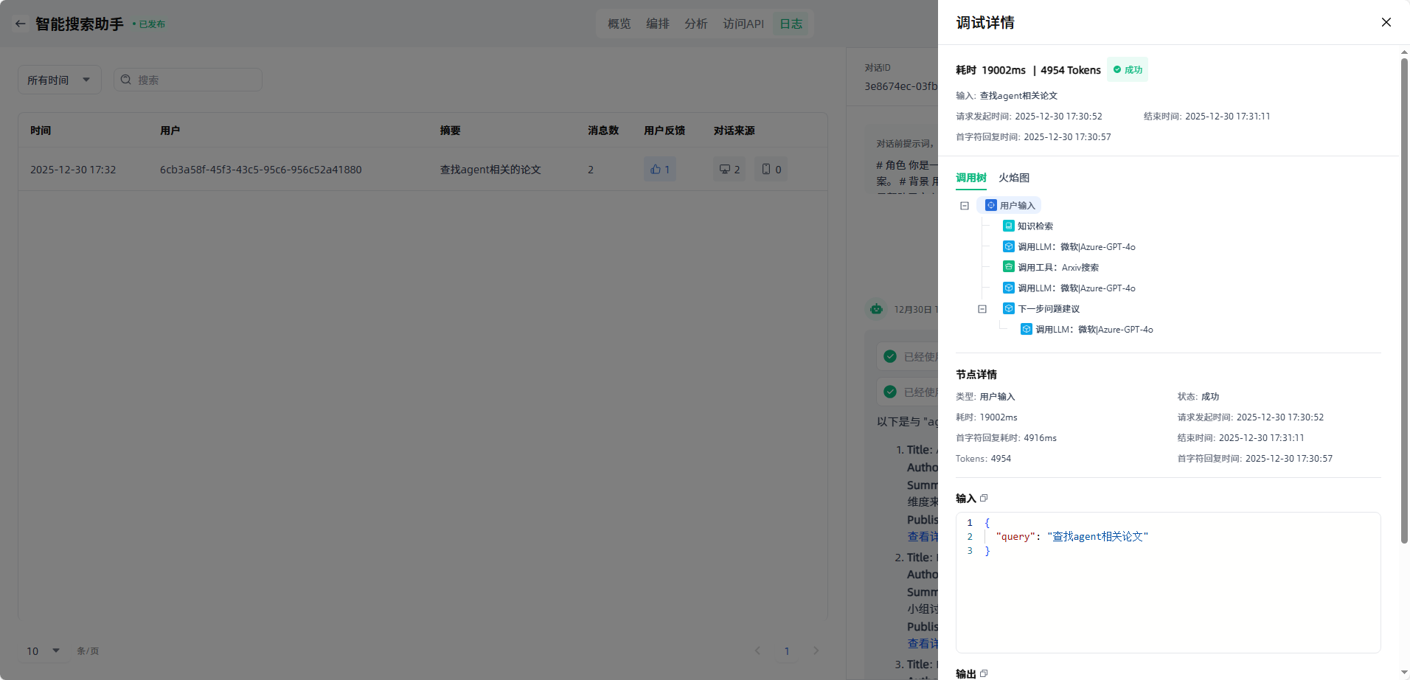Viewport: 1410px width, 680px height.
Task: Collapse the 下一步问题建议 tree node
Action: [982, 309]
